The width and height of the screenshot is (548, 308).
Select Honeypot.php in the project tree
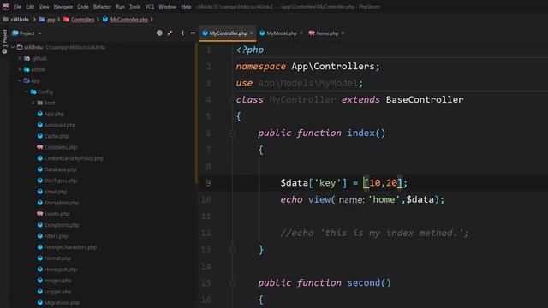tap(61, 269)
